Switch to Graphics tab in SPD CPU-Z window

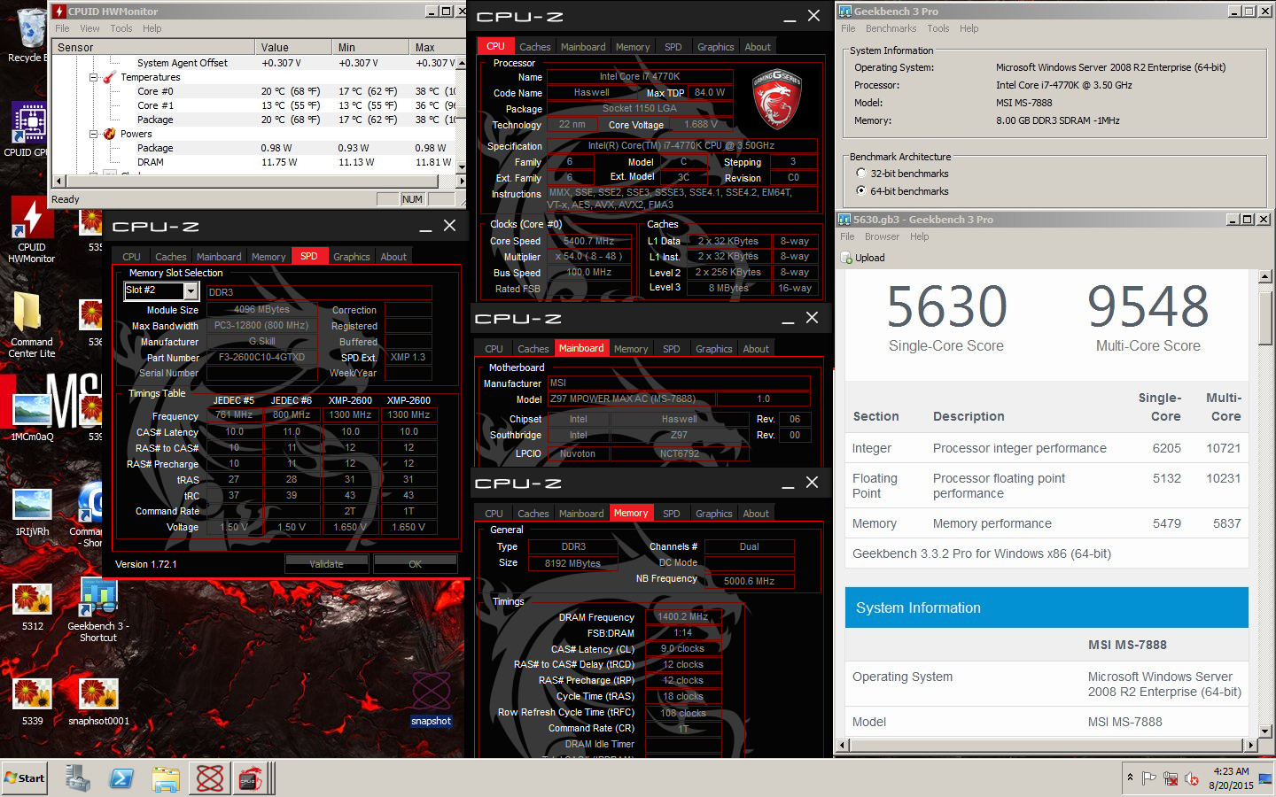point(351,257)
